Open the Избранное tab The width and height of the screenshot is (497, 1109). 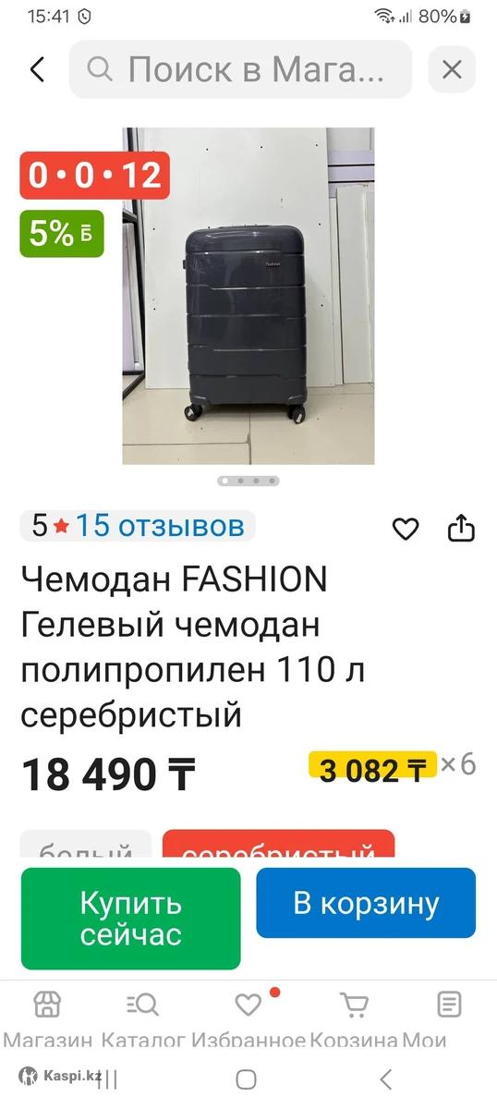pyautogui.click(x=248, y=1018)
